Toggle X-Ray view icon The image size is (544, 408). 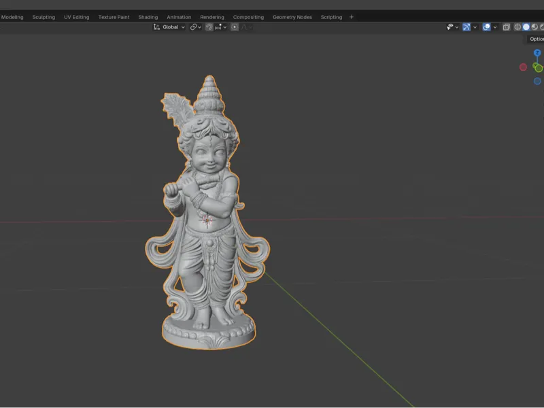[507, 27]
